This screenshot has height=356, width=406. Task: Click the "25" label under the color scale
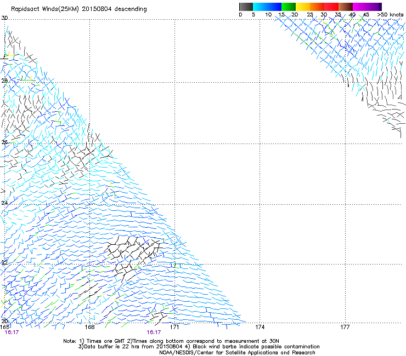(310, 15)
